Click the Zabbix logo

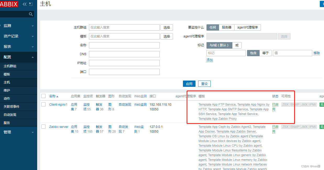pyautogui.click(x=9, y=4)
